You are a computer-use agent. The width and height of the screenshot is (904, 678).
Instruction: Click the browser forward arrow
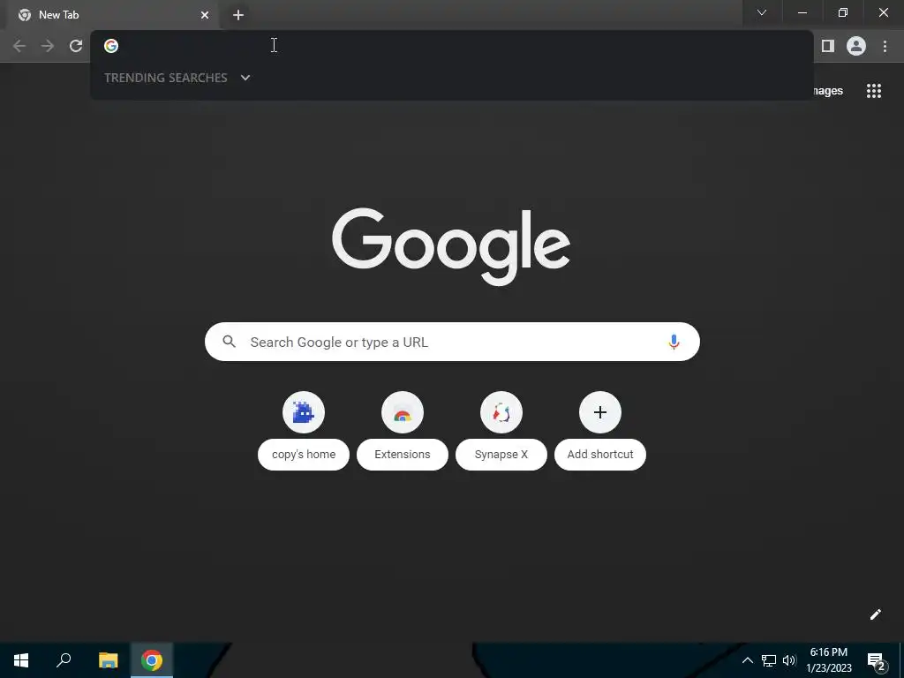coord(48,46)
